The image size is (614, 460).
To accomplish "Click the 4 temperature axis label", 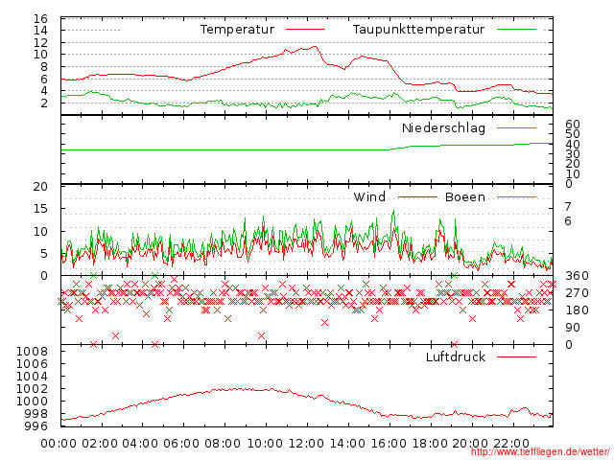I will (44, 91).
